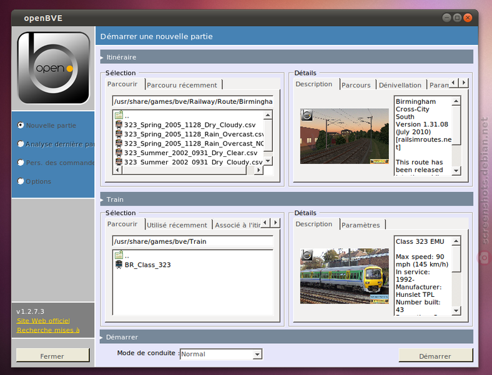The width and height of the screenshot is (492, 375).
Task: Select route Parcourir tab
Action: point(125,84)
